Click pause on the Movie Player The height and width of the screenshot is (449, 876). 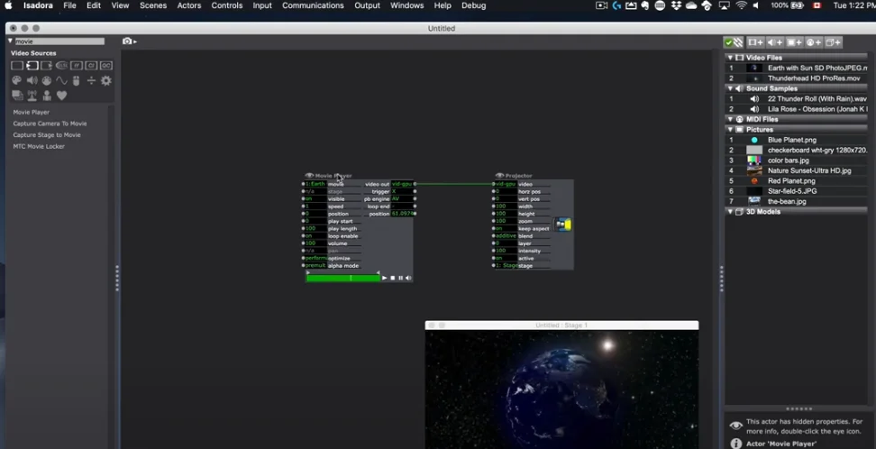(x=400, y=278)
